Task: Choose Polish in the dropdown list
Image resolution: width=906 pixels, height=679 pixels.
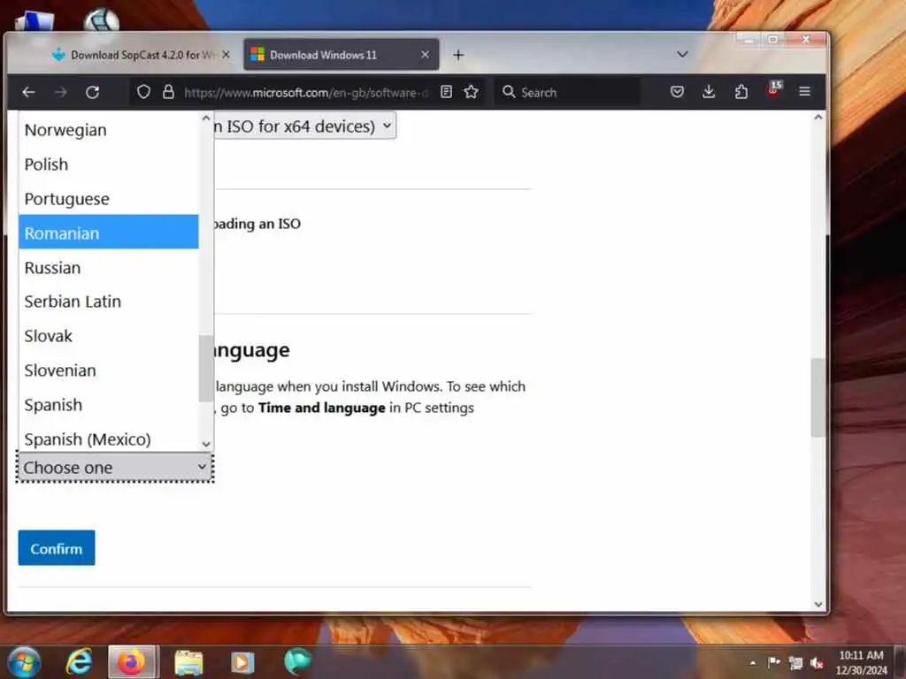Action: coord(109,164)
